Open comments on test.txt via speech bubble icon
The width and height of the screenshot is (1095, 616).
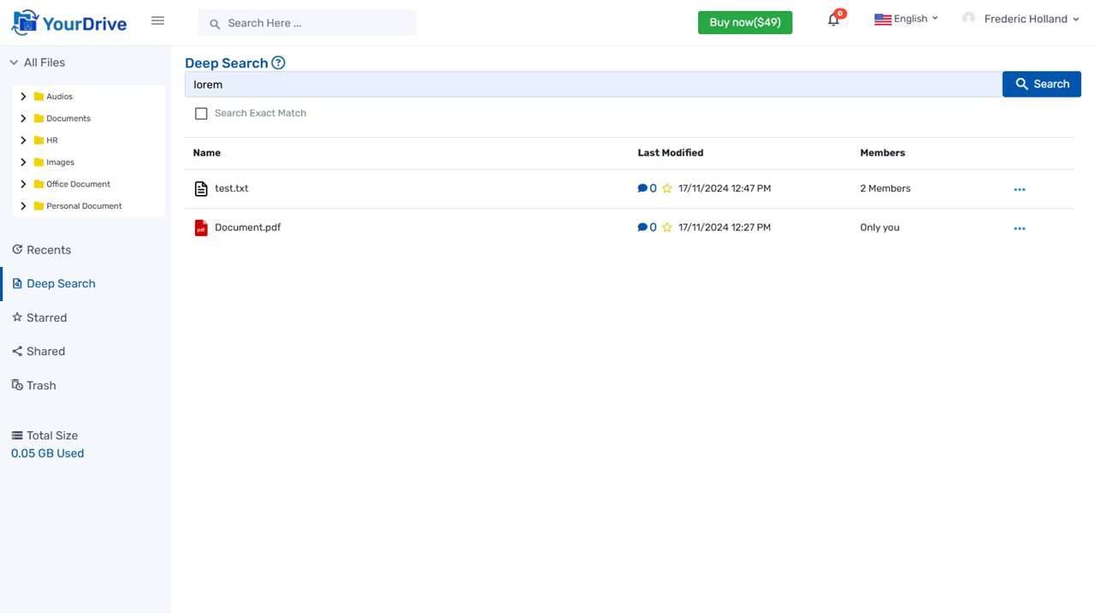(643, 188)
